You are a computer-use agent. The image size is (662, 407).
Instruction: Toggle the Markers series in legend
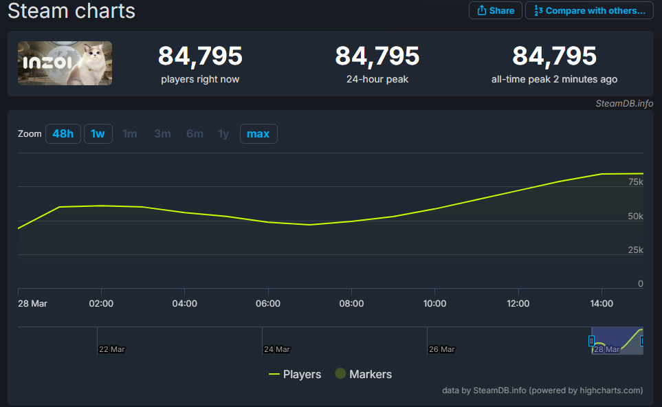pyautogui.click(x=363, y=374)
